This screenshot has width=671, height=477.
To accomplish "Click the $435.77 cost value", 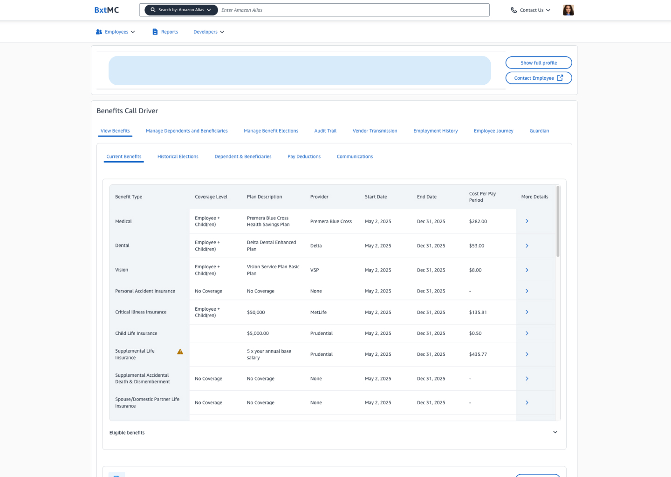I will (478, 354).
